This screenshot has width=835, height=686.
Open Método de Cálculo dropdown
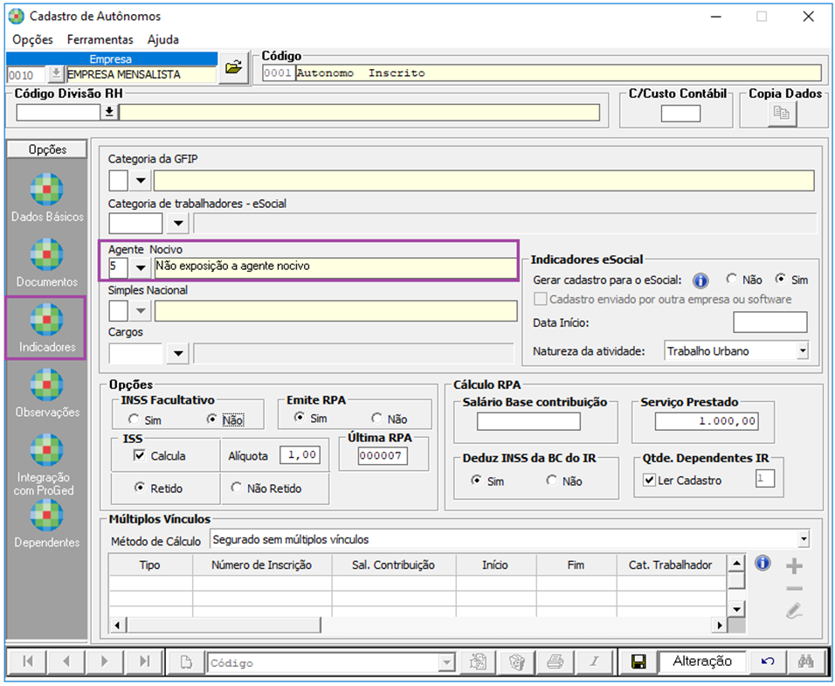(x=802, y=540)
